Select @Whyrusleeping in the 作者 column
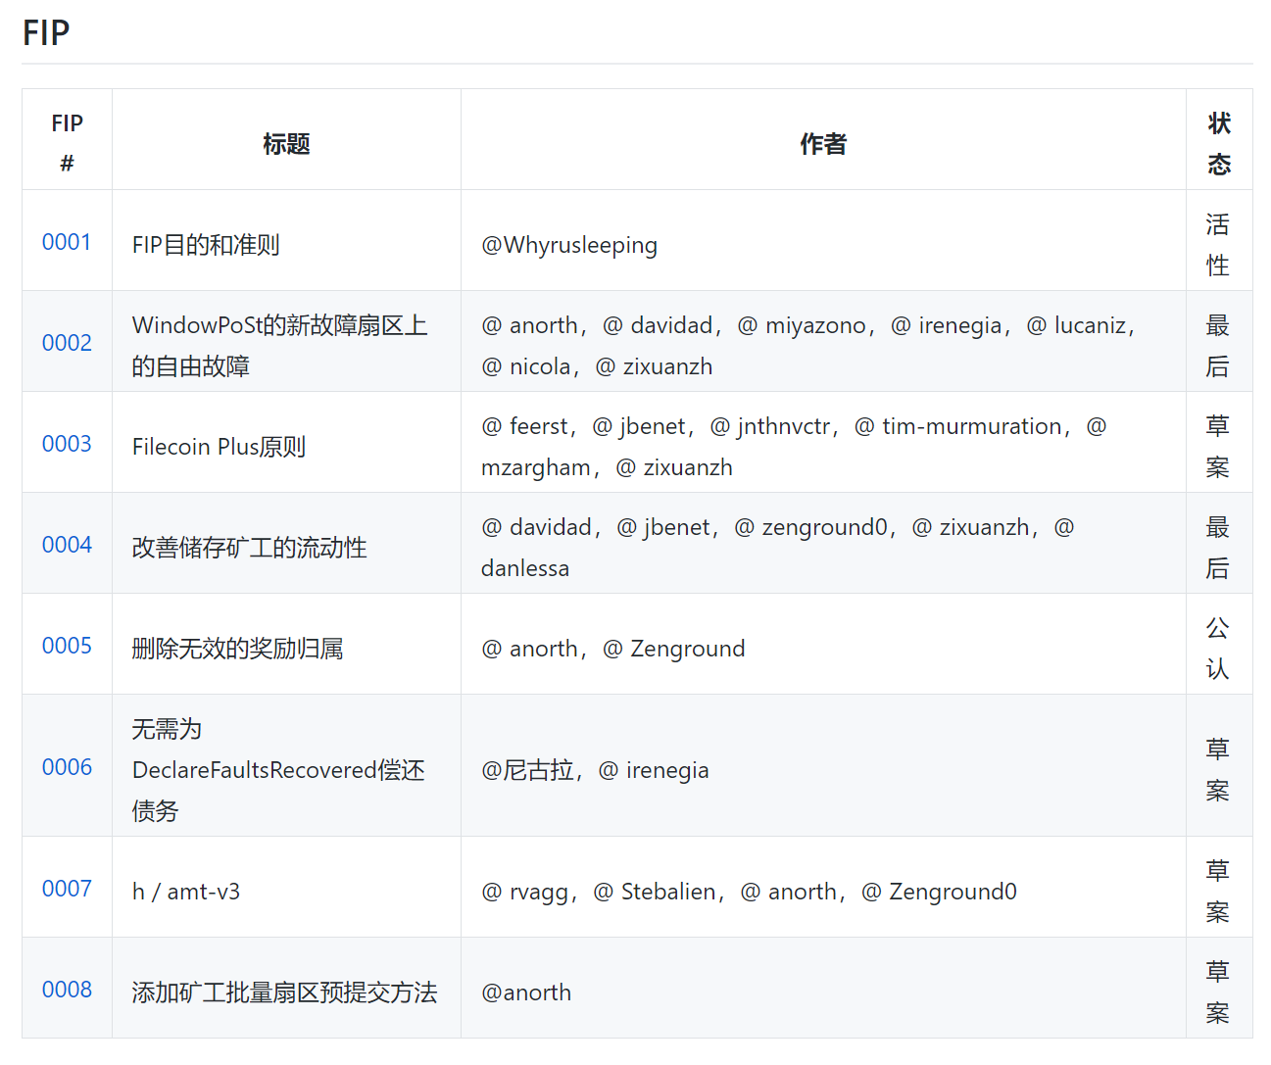1271x1065 pixels. pyautogui.click(x=568, y=245)
